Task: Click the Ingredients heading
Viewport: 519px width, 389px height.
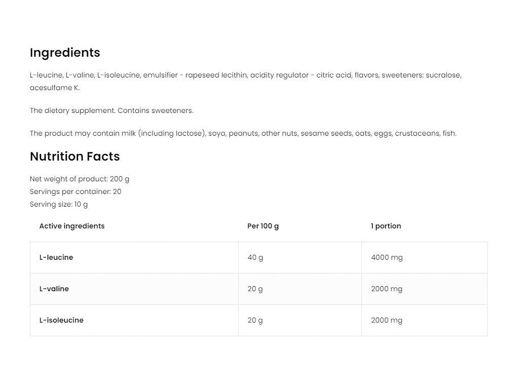Action: 65,53
